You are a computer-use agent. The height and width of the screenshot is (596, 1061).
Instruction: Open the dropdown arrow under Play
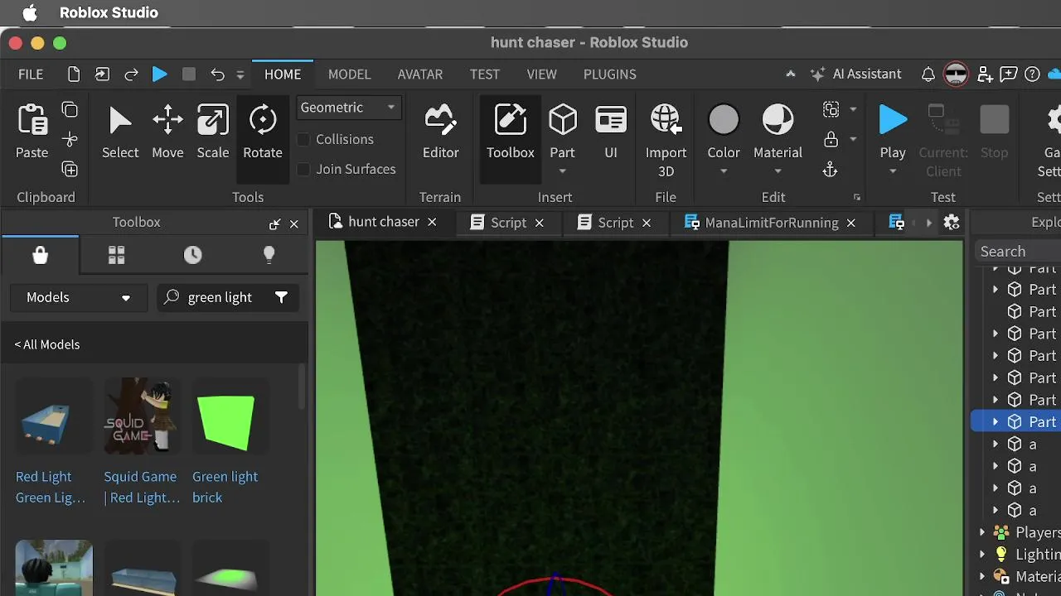pos(893,171)
